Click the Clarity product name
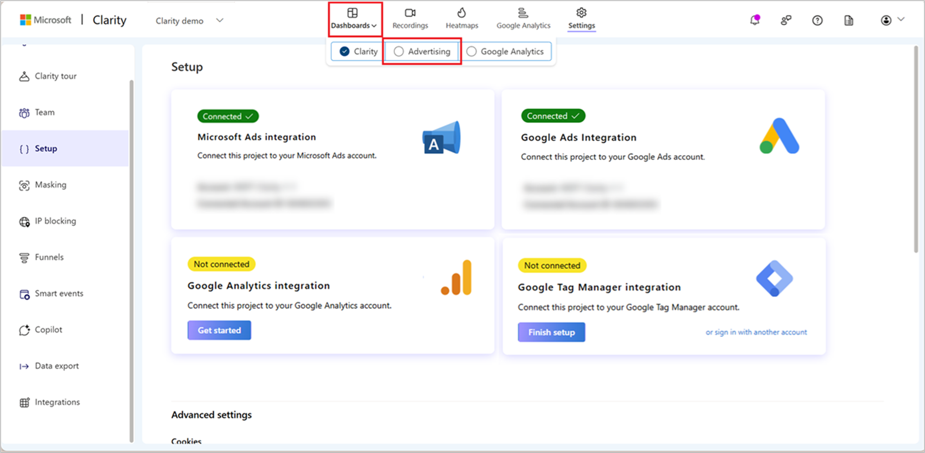Screen dimensions: 925x453 click(110, 20)
